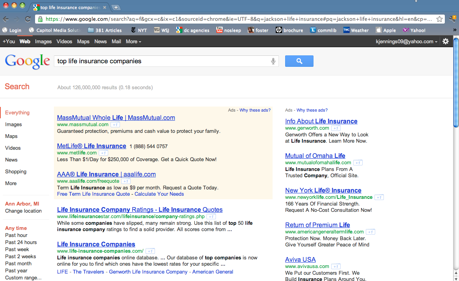Click the Google logo
Image resolution: width=459 pixels, height=281 pixels.
point(28,61)
